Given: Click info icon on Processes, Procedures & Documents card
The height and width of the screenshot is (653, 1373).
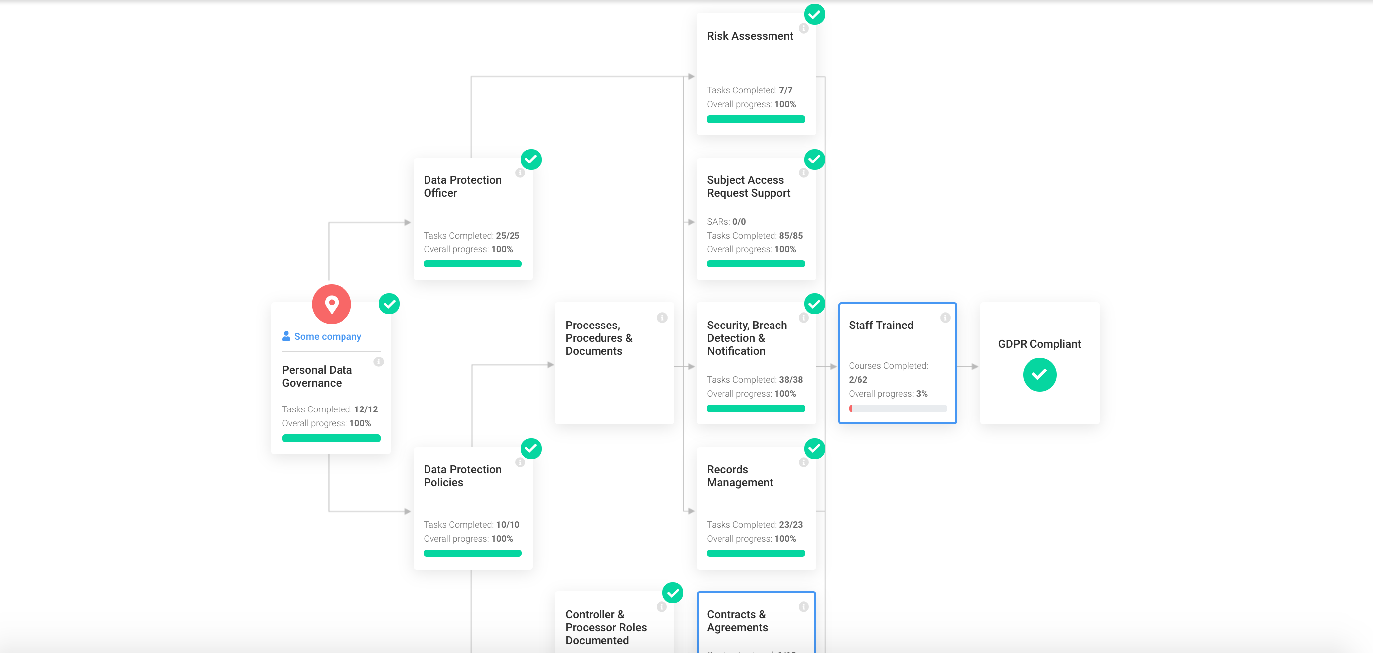Looking at the screenshot, I should 662,318.
